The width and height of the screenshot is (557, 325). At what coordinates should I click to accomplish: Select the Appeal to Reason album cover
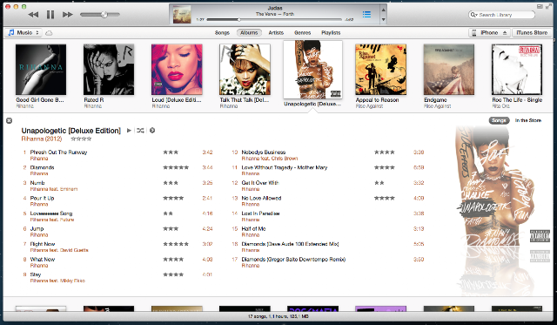[381, 70]
